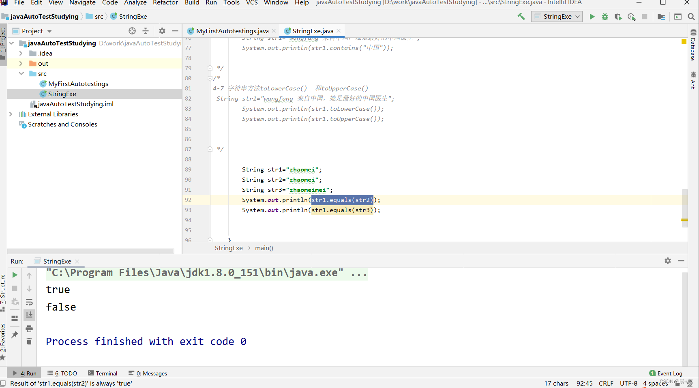Select javaAutoTestStudying.iml file

pos(75,104)
